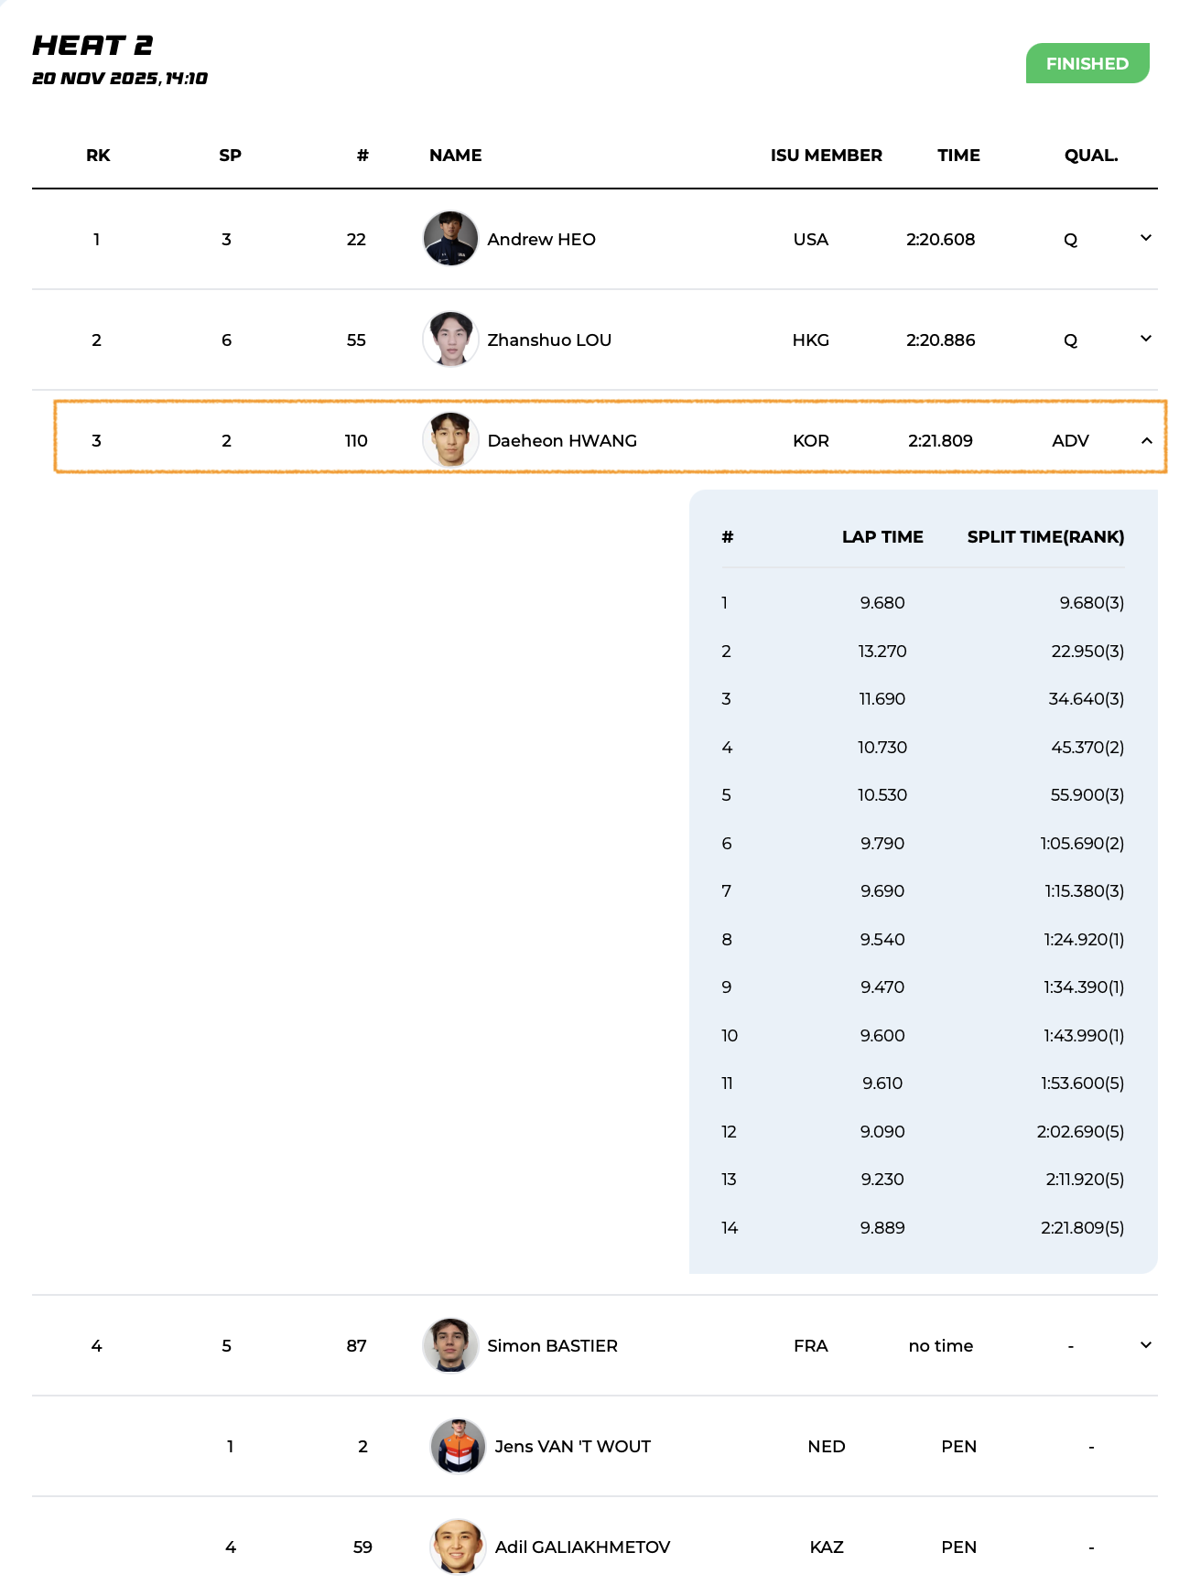Screen dimensions: 1190x1585
Task: Click the RK column header
Action: coord(98,156)
